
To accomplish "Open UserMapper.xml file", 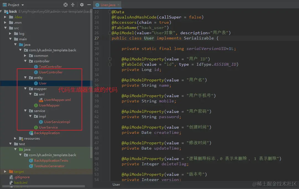I will click(58, 100).
